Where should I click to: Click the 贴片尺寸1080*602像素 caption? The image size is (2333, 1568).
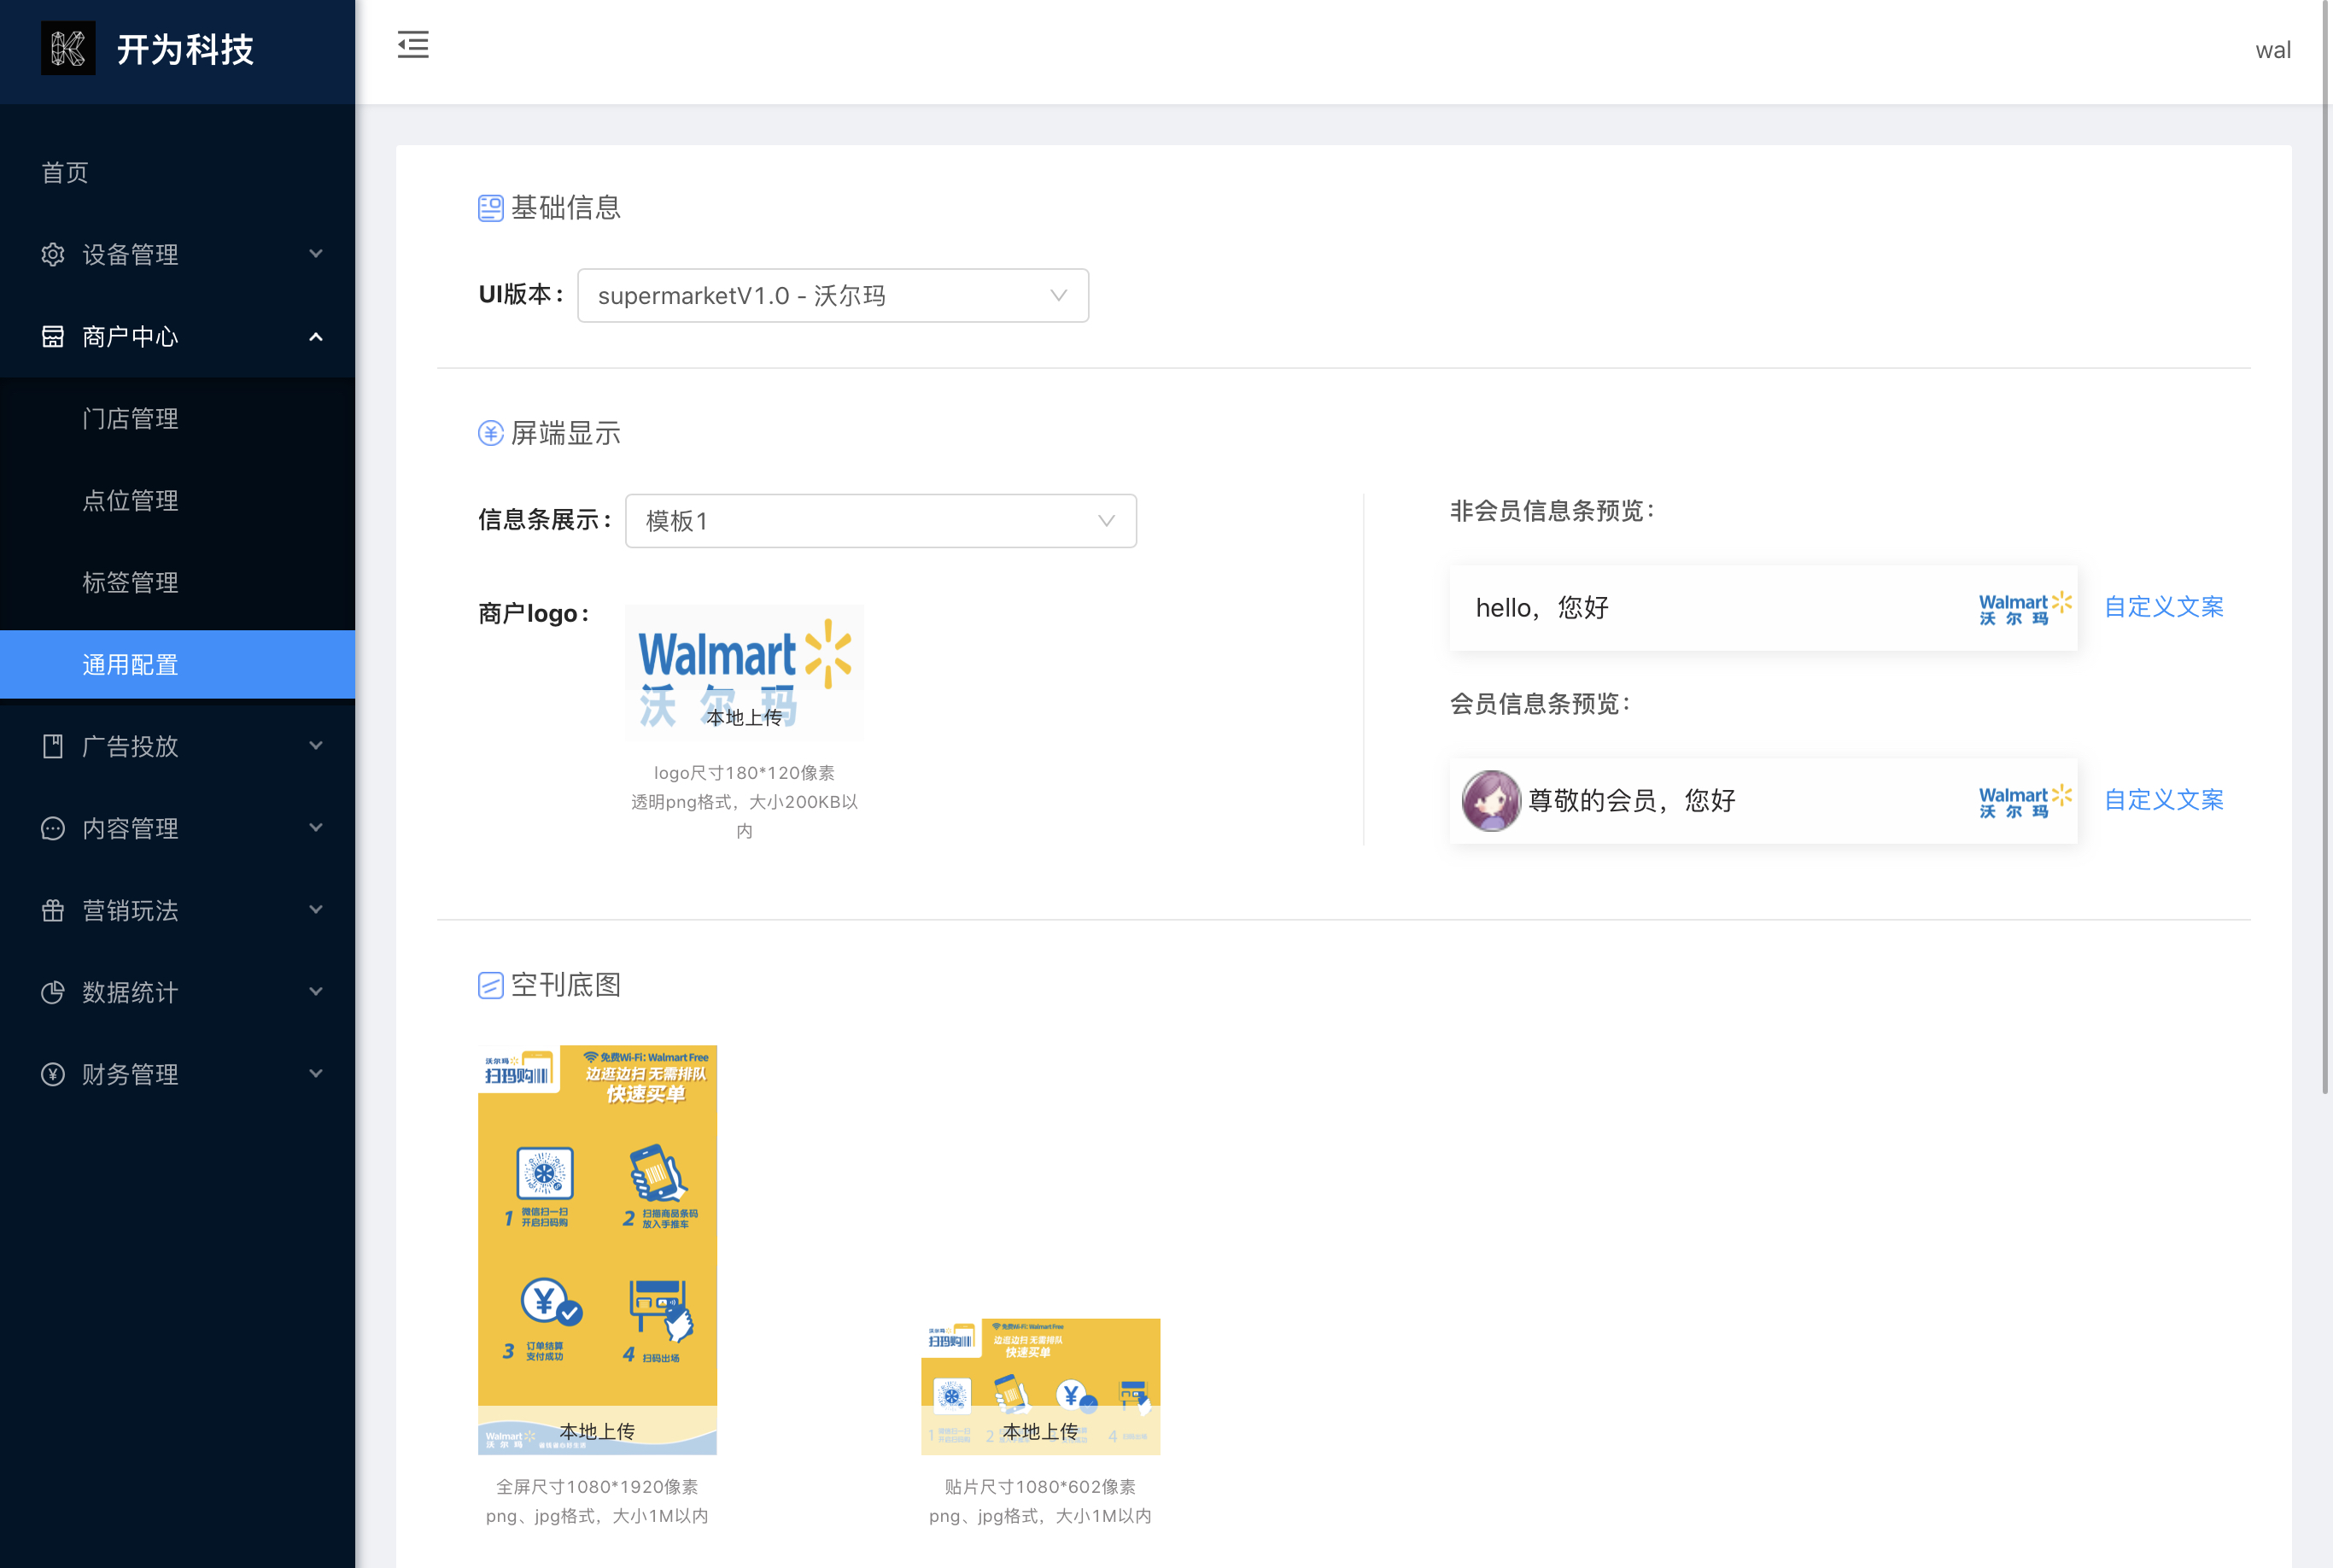pos(1040,1487)
